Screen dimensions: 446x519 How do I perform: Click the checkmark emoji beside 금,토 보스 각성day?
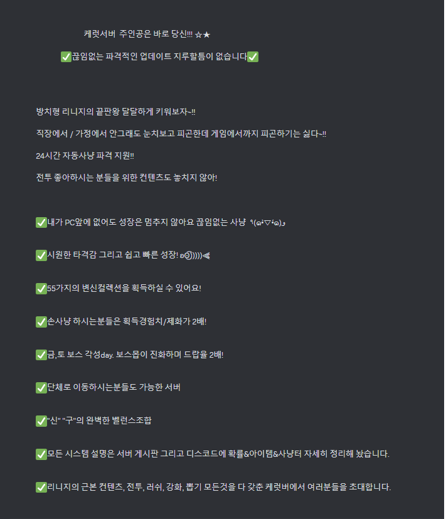tap(41, 355)
